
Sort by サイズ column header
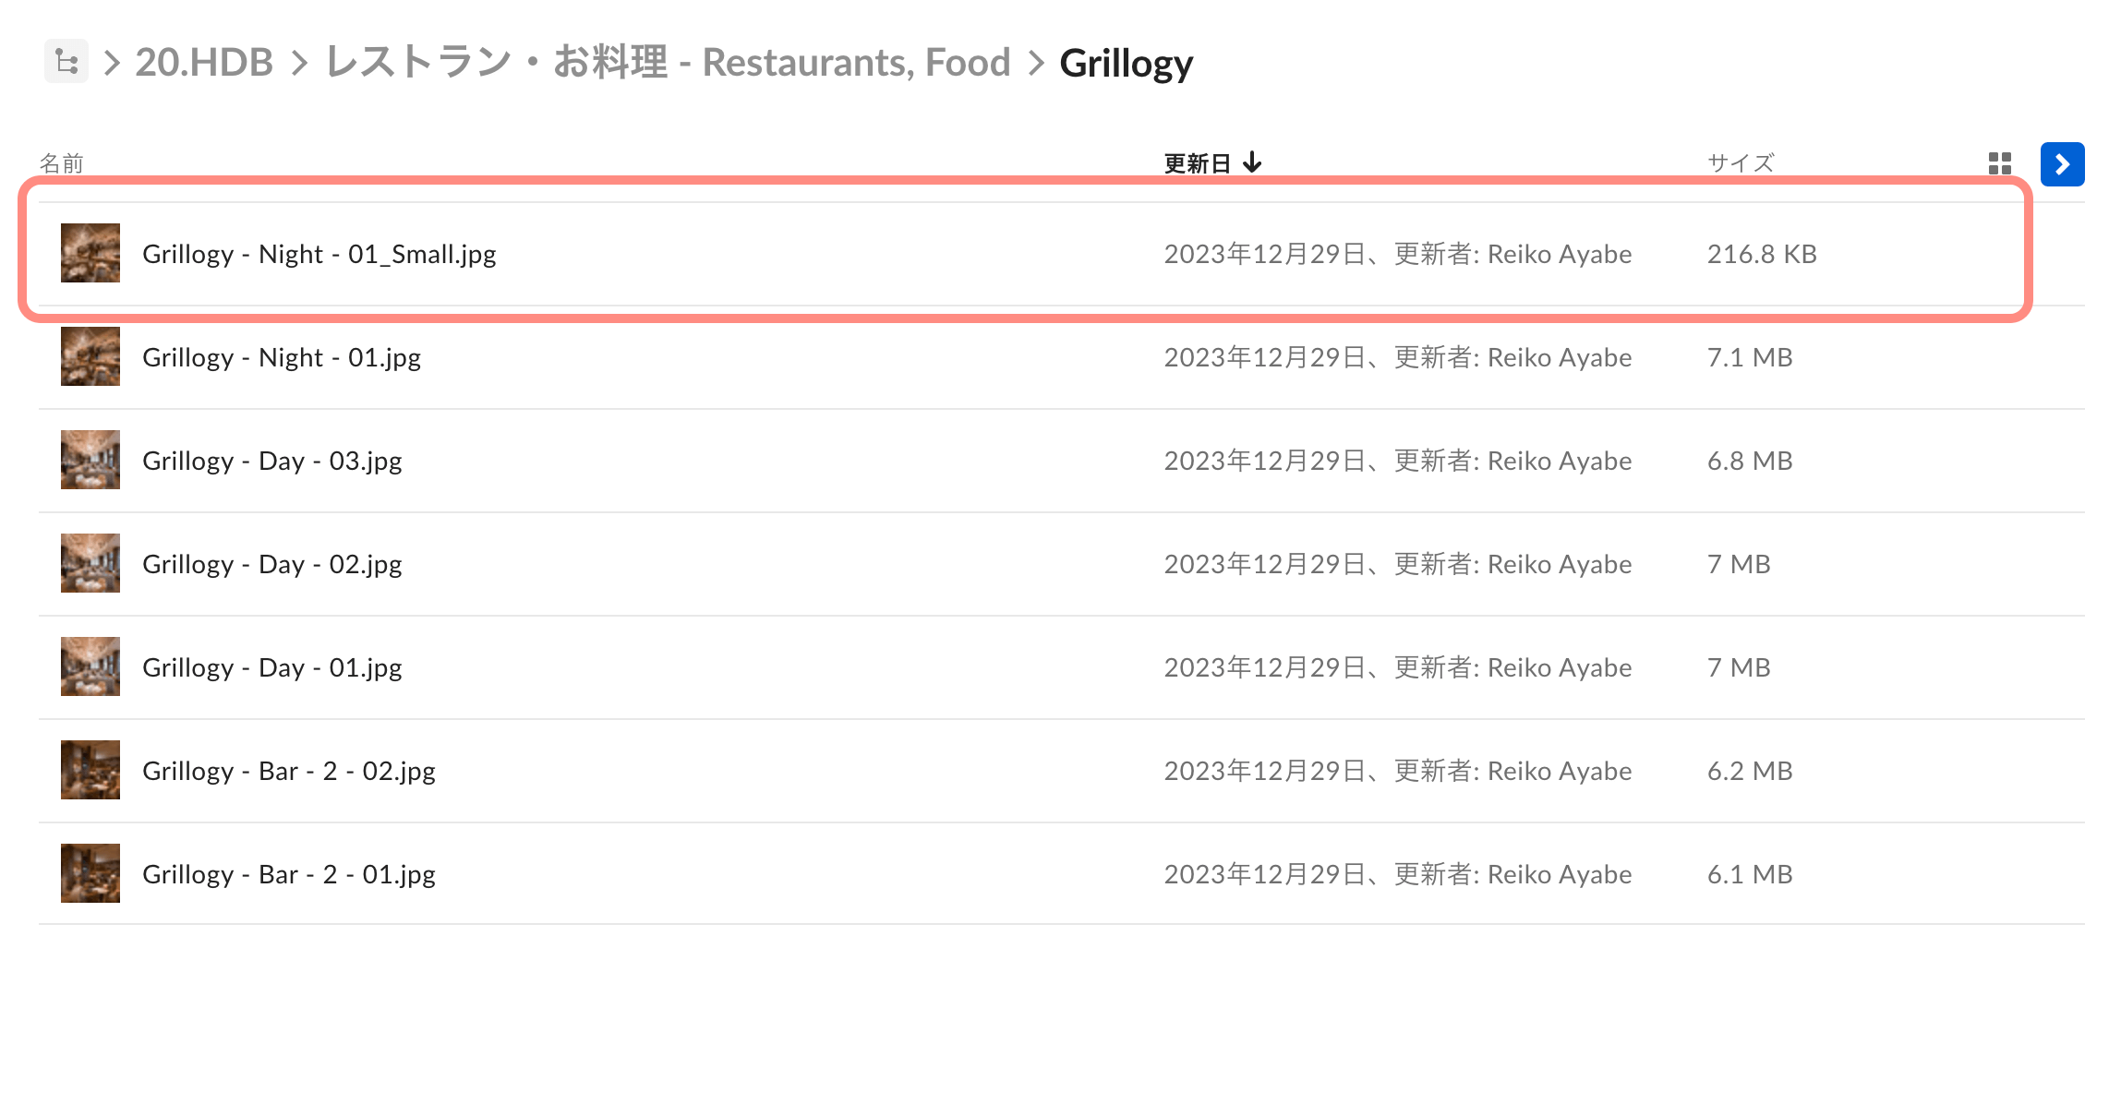click(x=1740, y=163)
